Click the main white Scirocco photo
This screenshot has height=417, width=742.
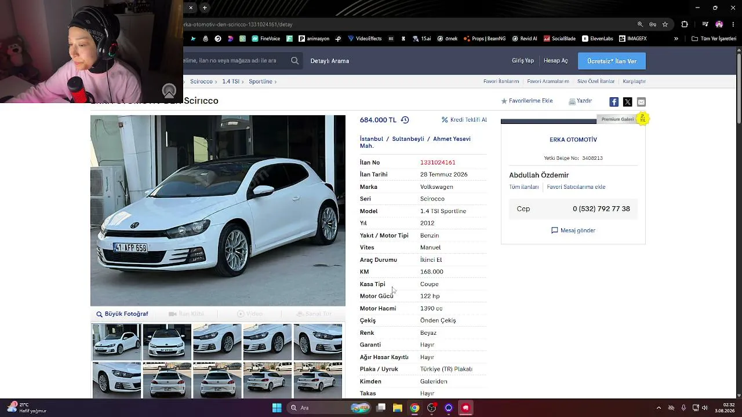[x=218, y=210]
